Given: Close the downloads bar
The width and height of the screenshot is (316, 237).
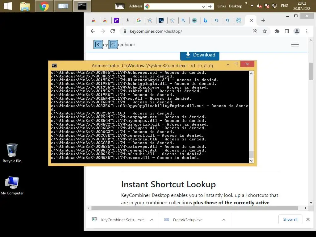Looking at the screenshot, I should [x=308, y=219].
